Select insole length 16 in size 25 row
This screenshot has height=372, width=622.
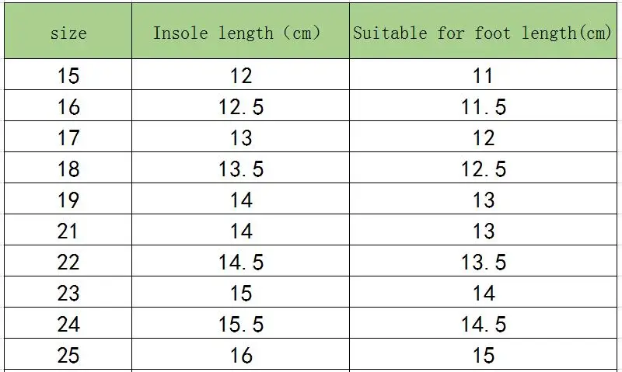click(241, 356)
